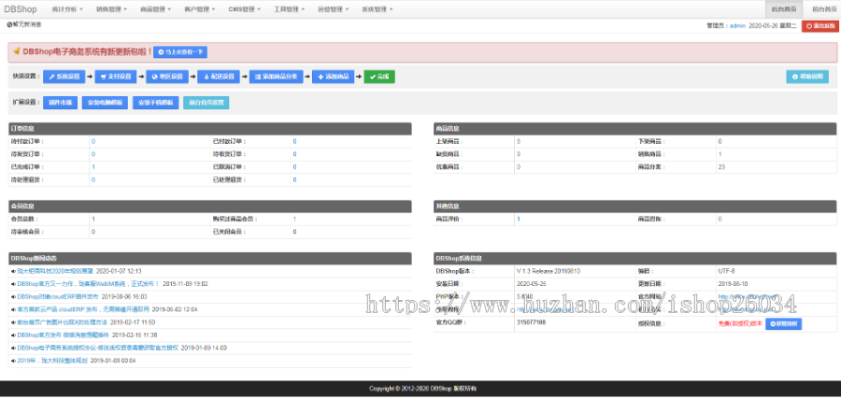
Task: Open the product inquiries count 0
Action: click(720, 220)
